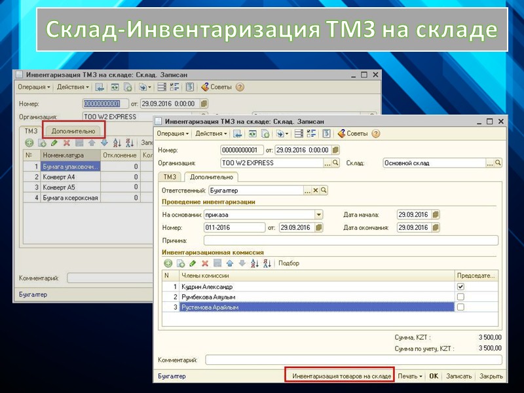Search organization ТОО W2 EXPRESS magnifier
This screenshot has width=524, height=393.
click(335, 162)
